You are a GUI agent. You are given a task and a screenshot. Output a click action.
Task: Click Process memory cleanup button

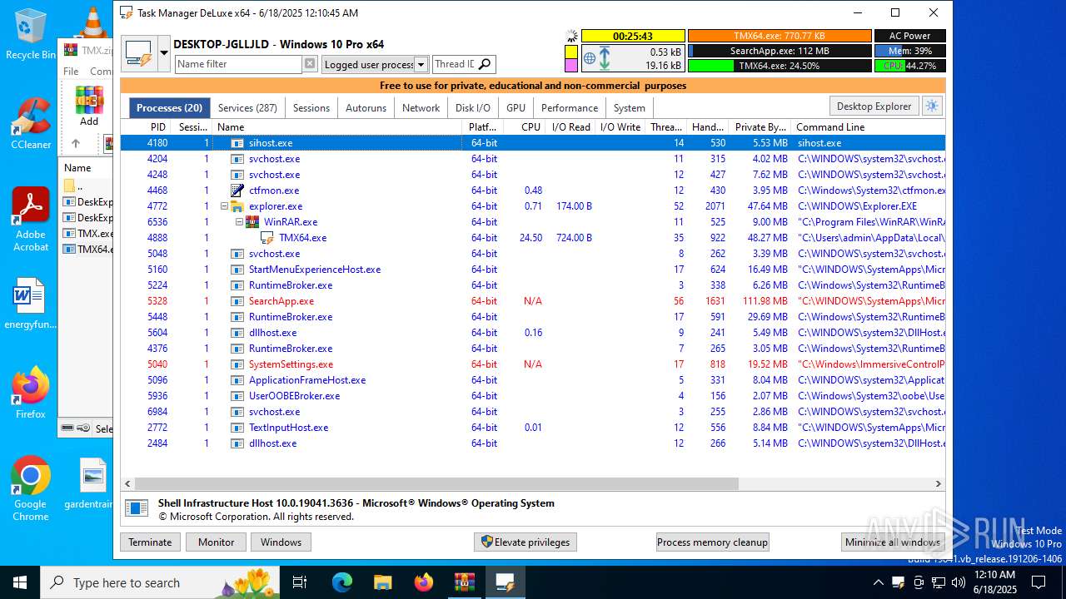pyautogui.click(x=712, y=542)
